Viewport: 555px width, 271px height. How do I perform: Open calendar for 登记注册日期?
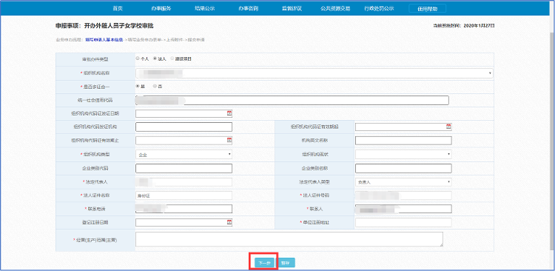point(229,222)
